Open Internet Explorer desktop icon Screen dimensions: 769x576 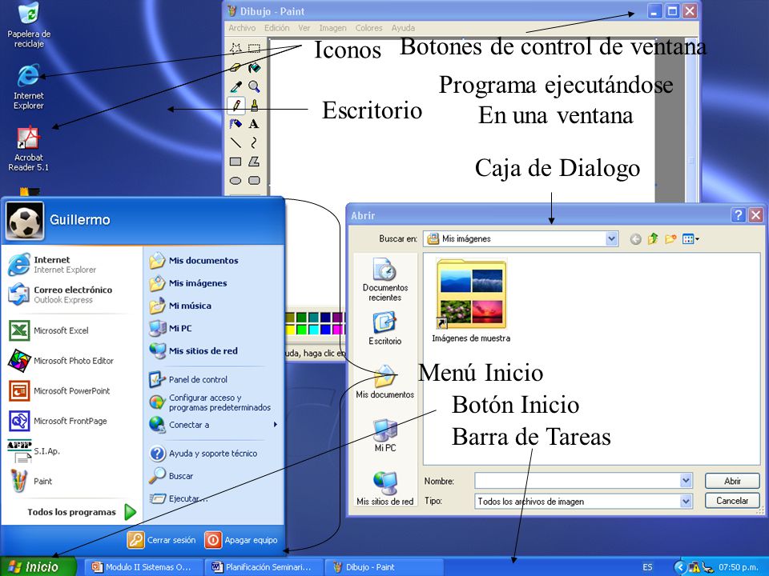29,86
